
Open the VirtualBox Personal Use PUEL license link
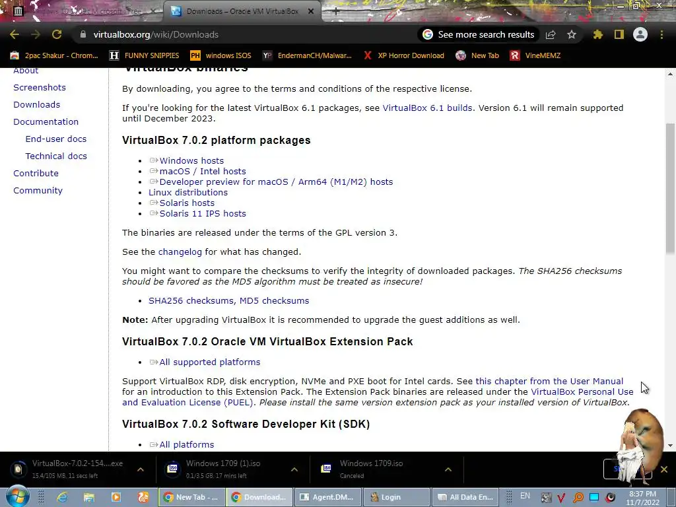(x=582, y=391)
